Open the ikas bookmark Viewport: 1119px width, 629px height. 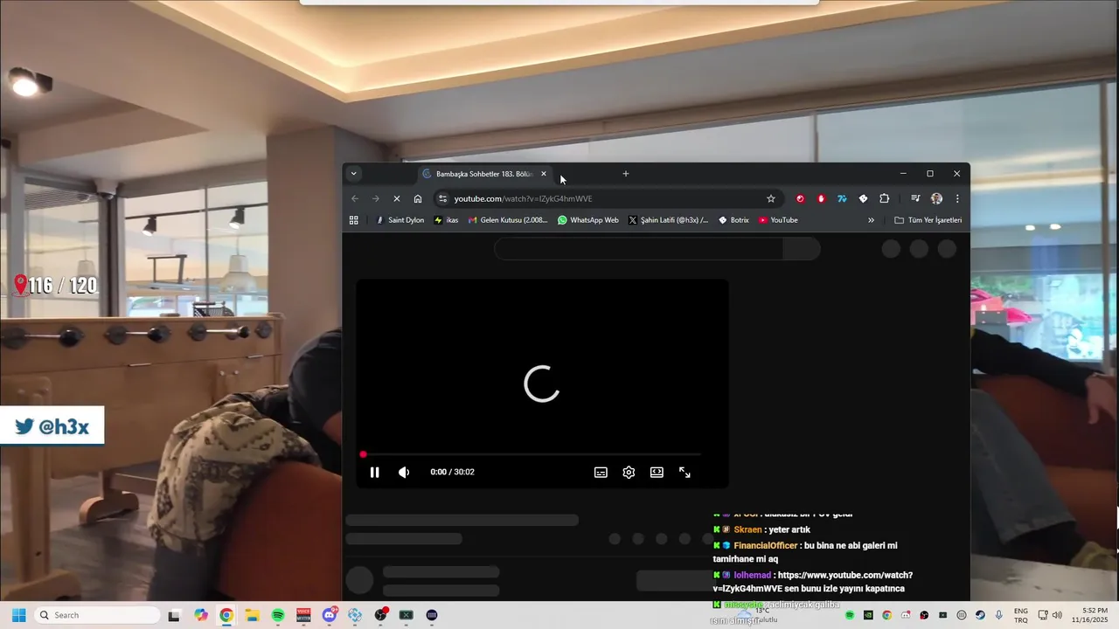click(446, 220)
